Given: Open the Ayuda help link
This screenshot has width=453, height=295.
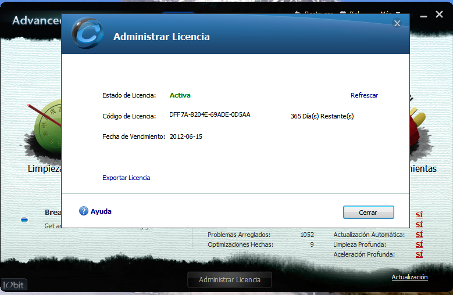Looking at the screenshot, I should (101, 211).
